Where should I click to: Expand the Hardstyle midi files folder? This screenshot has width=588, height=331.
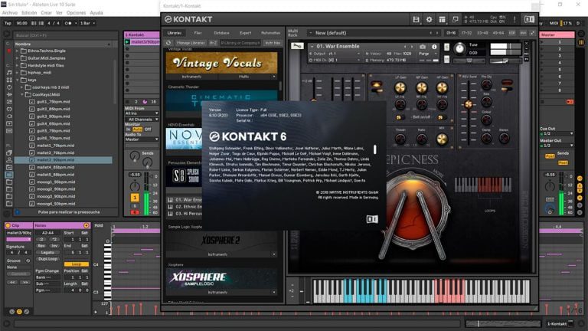coord(17,65)
